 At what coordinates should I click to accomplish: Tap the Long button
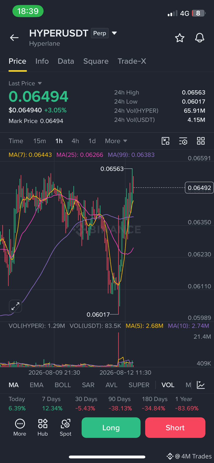(111, 428)
